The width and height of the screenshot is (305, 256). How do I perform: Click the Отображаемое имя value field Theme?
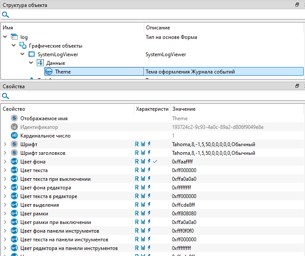pyautogui.click(x=180, y=118)
